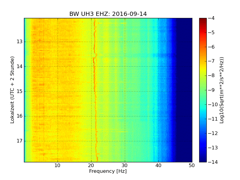Image resolution: width=240 pixels, height=180 pixels.
Task: Click the colorbar tick label −9
Action: (x=211, y=90)
